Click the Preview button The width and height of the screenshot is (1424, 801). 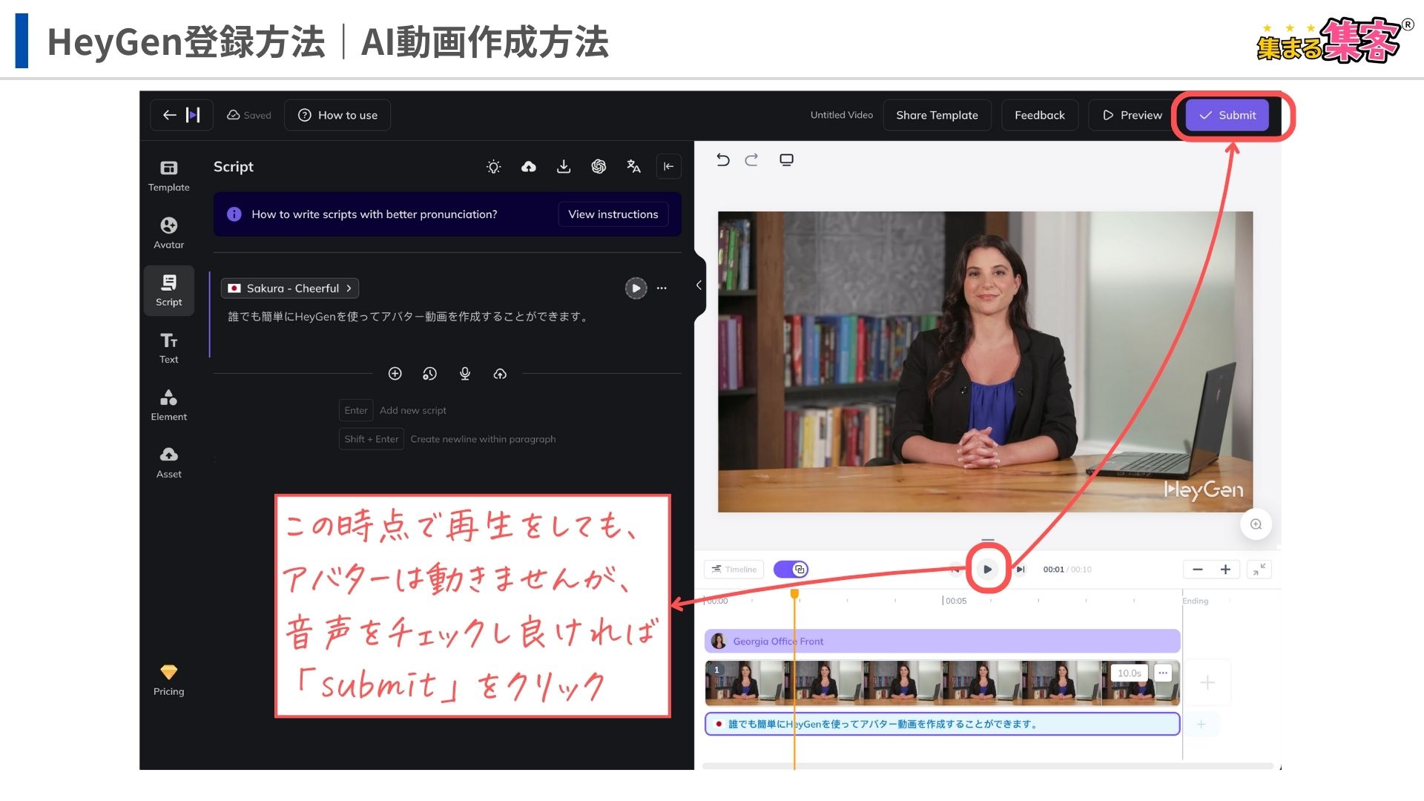pyautogui.click(x=1132, y=115)
